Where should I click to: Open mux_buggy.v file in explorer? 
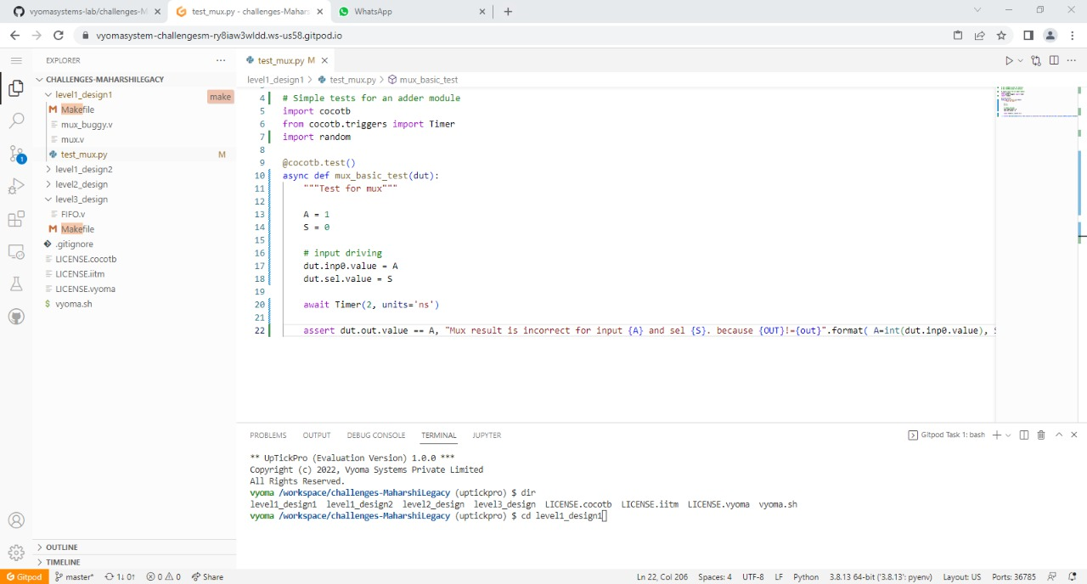pyautogui.click(x=87, y=125)
